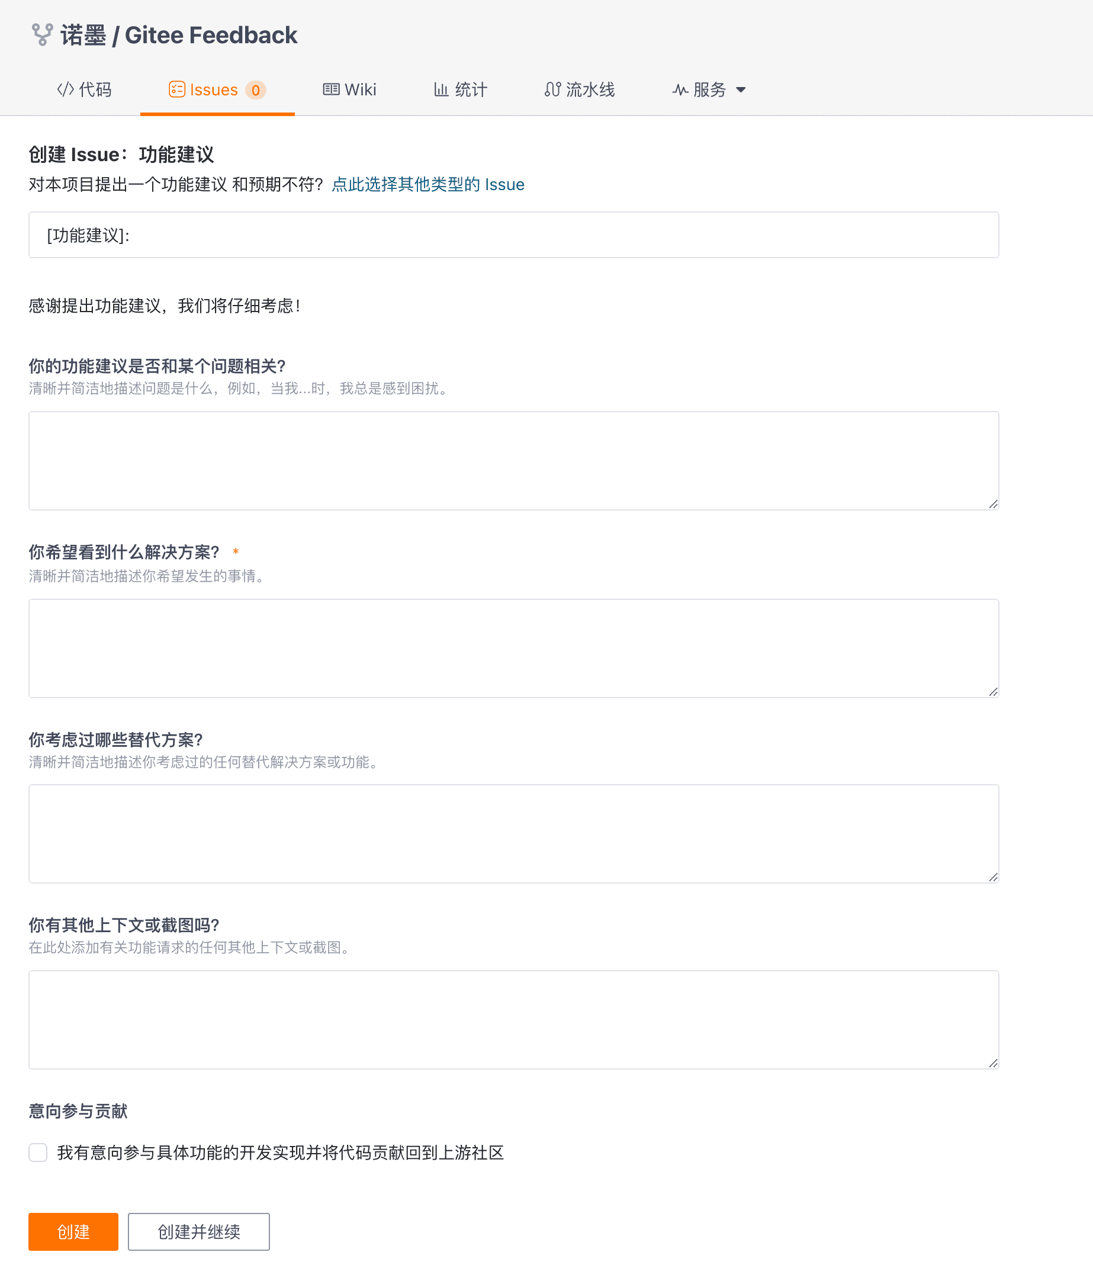Screen dimensions: 1093x1281
Task: Switch to the Issues tab
Action: coord(217,89)
